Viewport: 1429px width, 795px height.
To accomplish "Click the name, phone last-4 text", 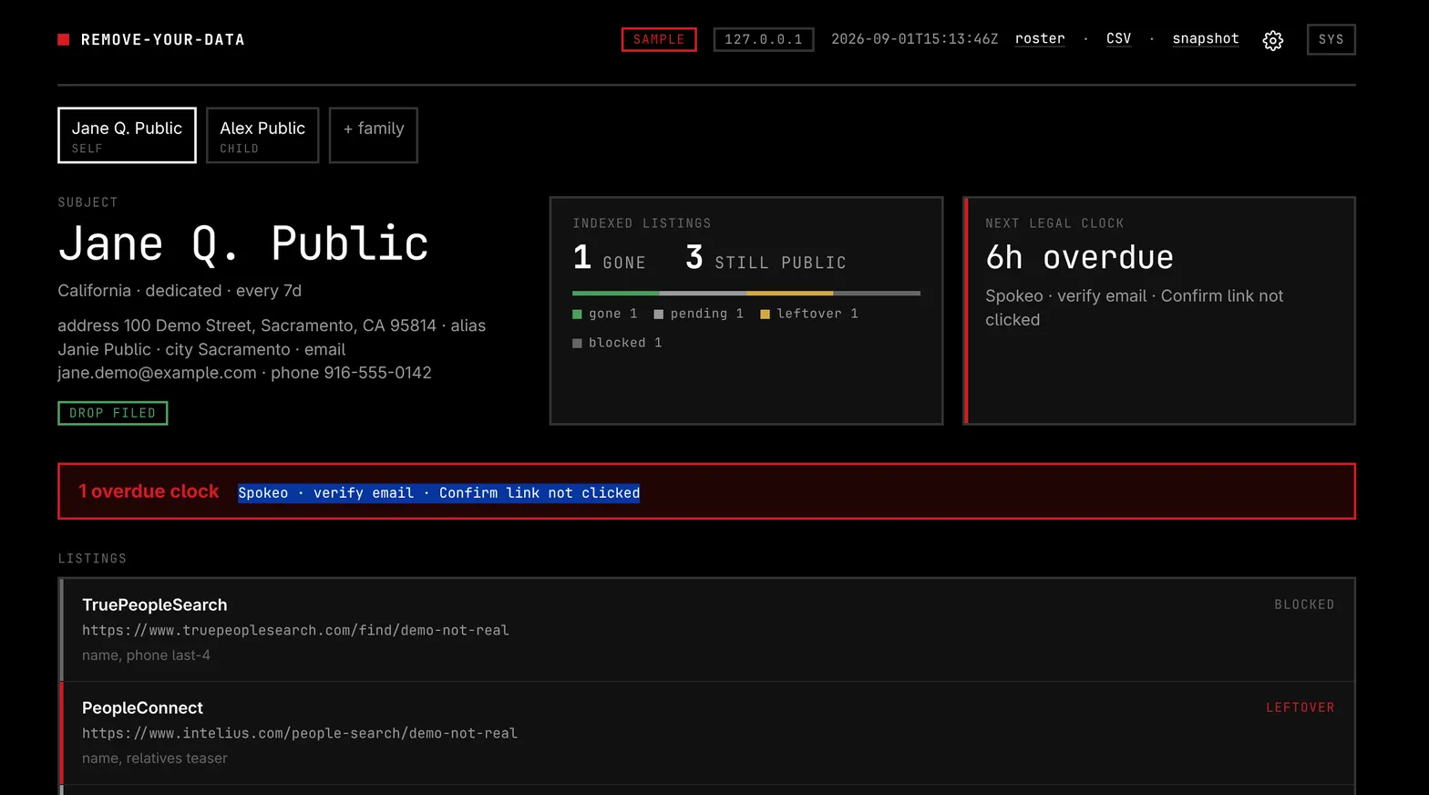I will (146, 656).
